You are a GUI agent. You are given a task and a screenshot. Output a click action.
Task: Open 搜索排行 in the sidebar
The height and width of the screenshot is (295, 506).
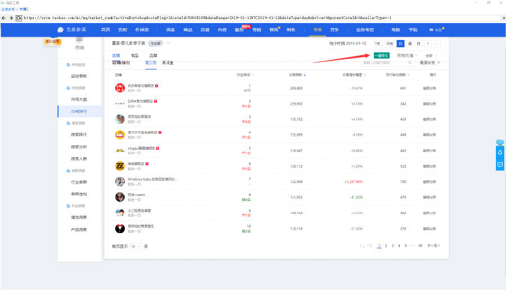click(79, 135)
